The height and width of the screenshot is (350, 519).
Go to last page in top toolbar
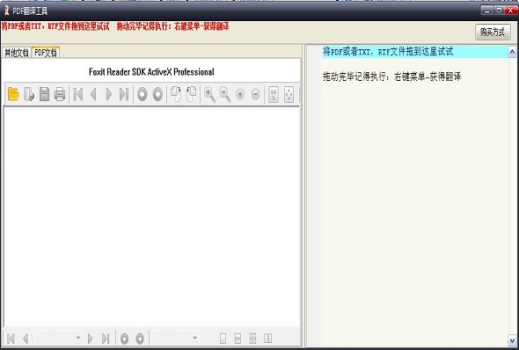[x=124, y=94]
